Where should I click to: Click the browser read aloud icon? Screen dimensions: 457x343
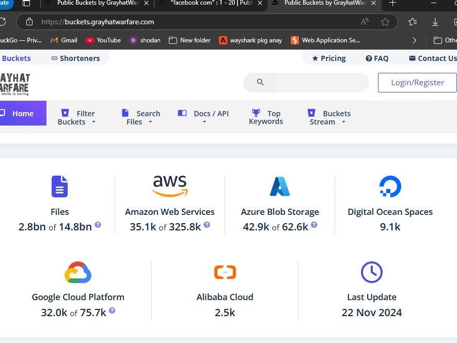pyautogui.click(x=365, y=22)
